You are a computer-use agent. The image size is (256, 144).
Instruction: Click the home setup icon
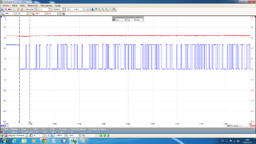tap(22, 10)
